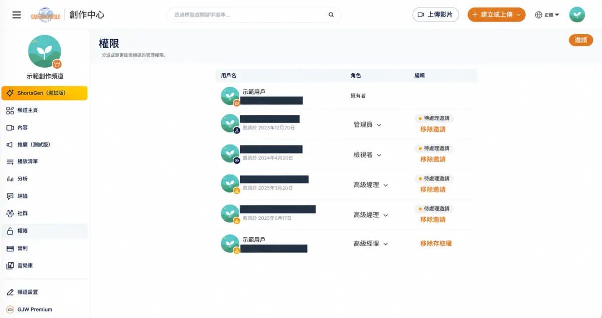Click the search magnifier icon
The height and width of the screenshot is (318, 602).
[331, 15]
